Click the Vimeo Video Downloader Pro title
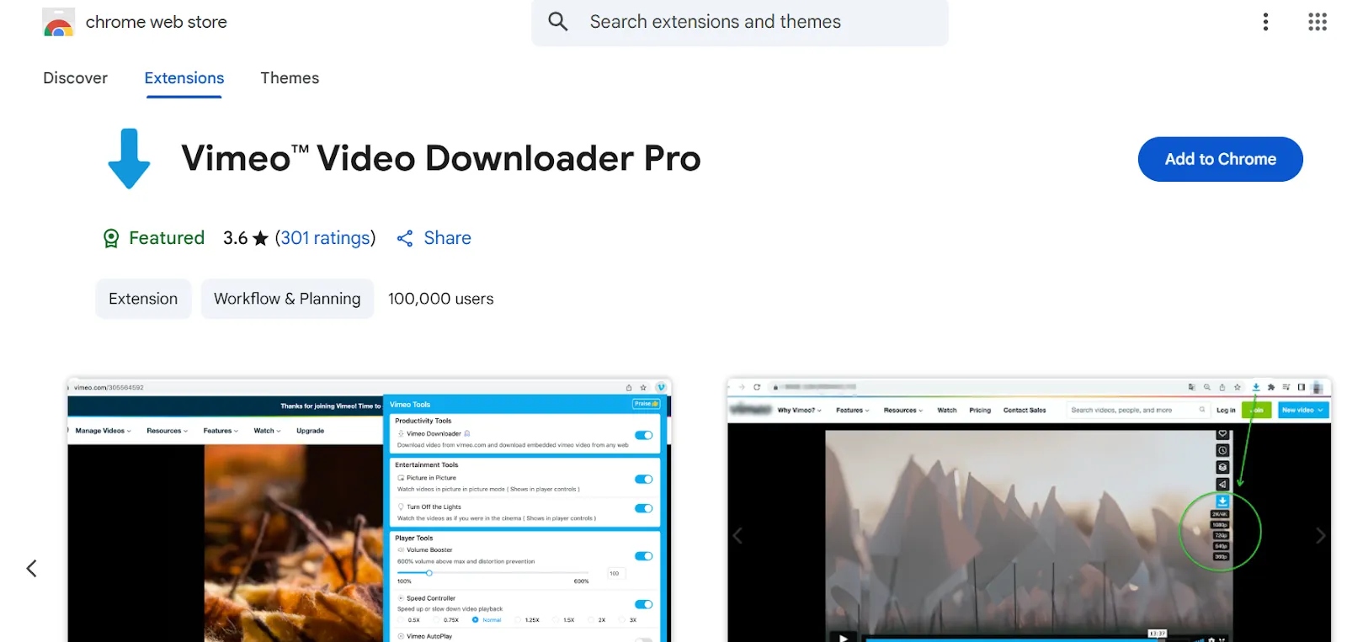 [441, 158]
